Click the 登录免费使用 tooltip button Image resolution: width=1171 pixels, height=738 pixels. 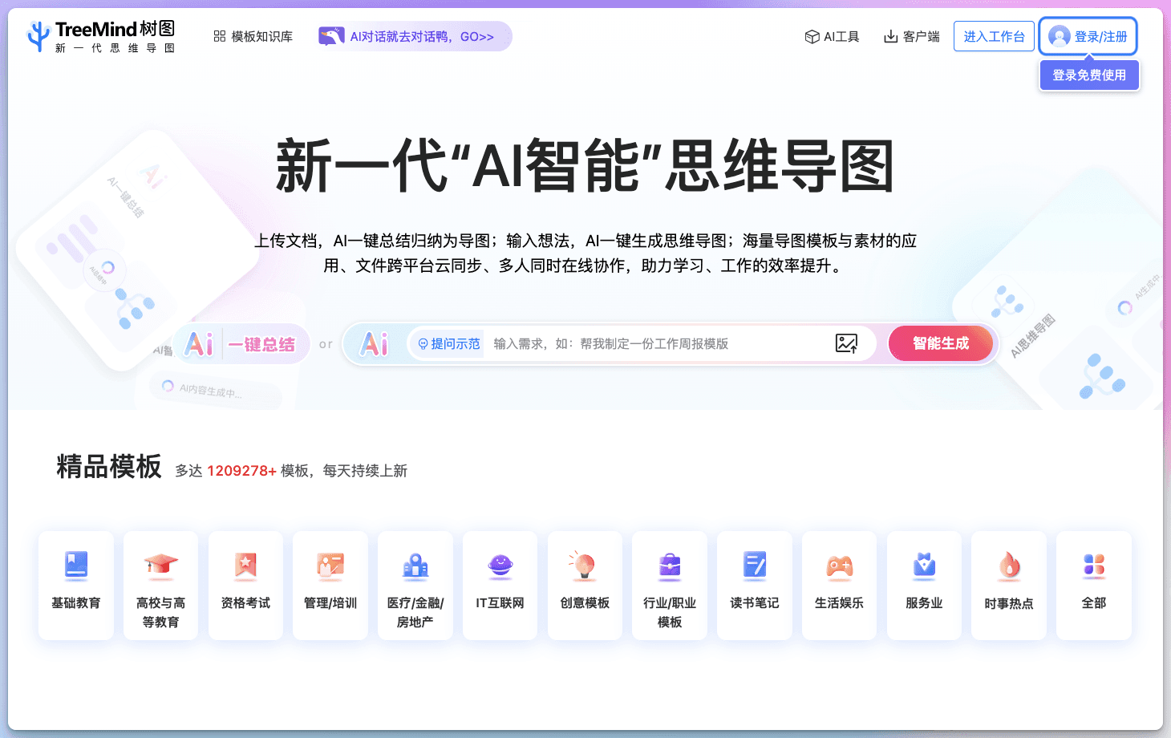tap(1089, 75)
